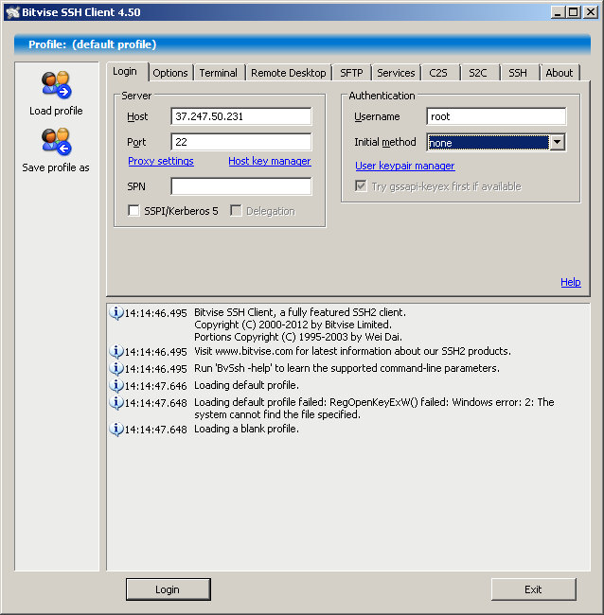Open the SFTP tab
The width and height of the screenshot is (604, 615).
351,73
